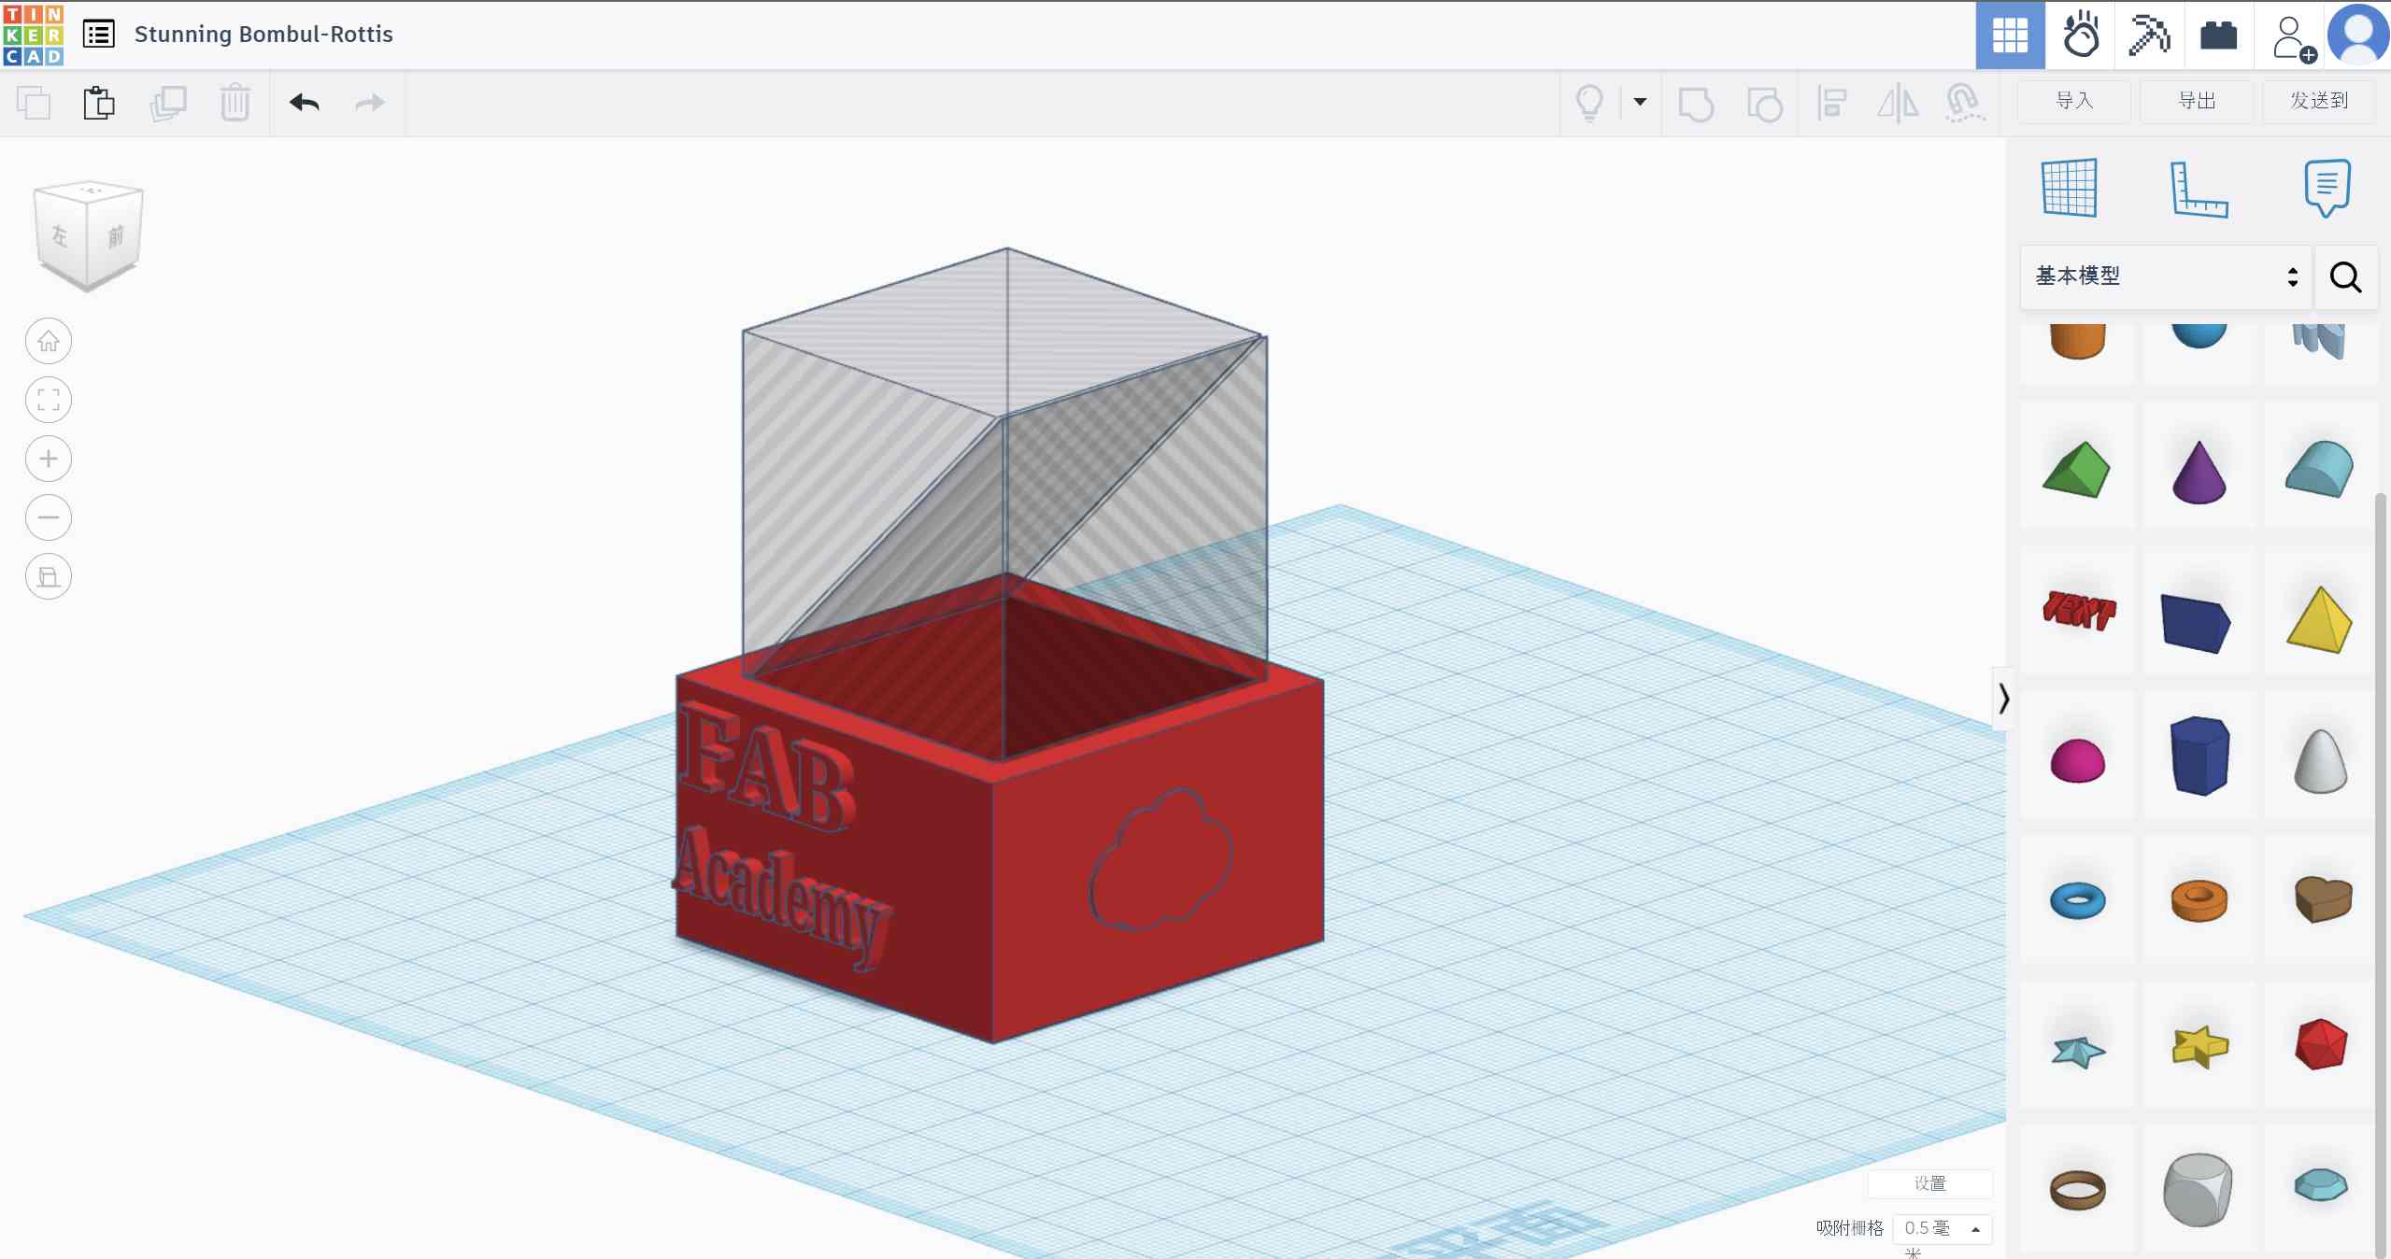The width and height of the screenshot is (2391, 1259).
Task: Pick the gray Dice shape
Action: point(2198,1190)
